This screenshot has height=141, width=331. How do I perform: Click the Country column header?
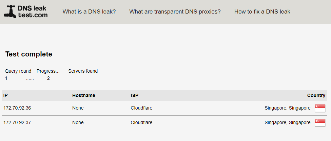[x=316, y=95]
